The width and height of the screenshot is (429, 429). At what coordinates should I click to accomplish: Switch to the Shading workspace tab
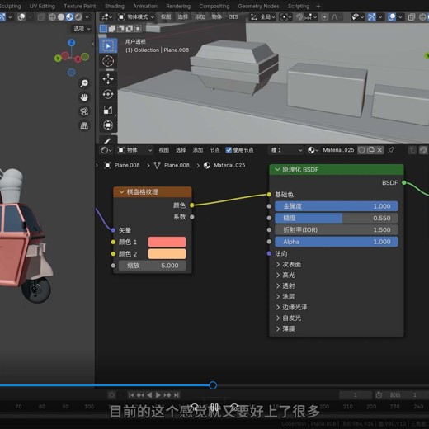[x=115, y=6]
